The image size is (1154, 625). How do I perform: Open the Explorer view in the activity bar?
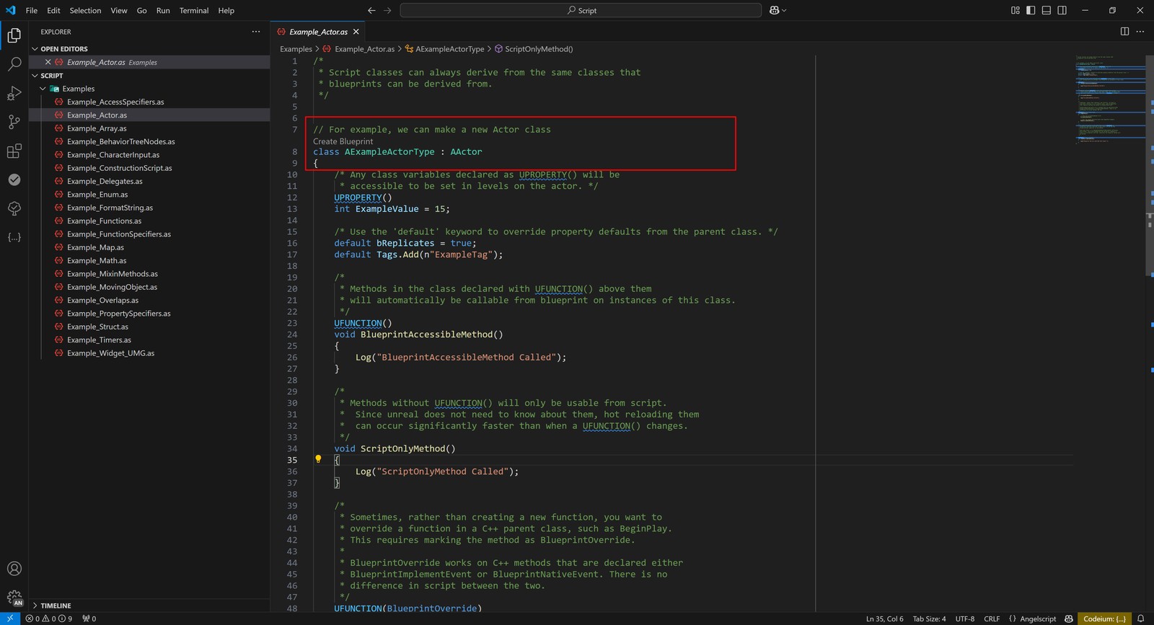[x=14, y=35]
